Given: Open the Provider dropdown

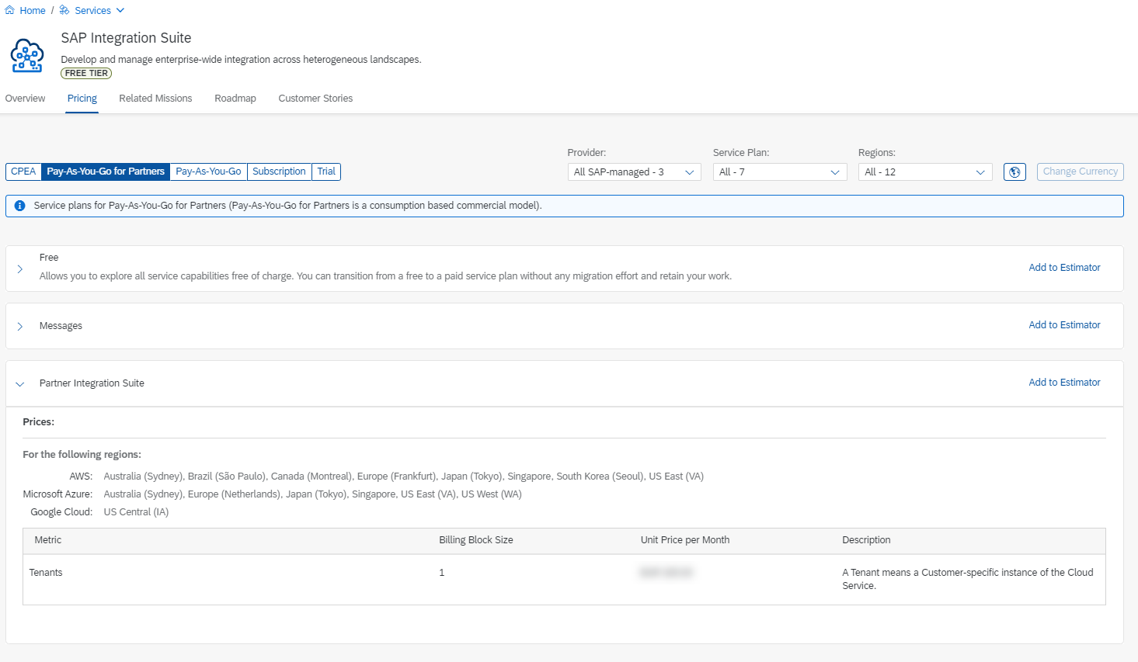Looking at the screenshot, I should coord(634,172).
